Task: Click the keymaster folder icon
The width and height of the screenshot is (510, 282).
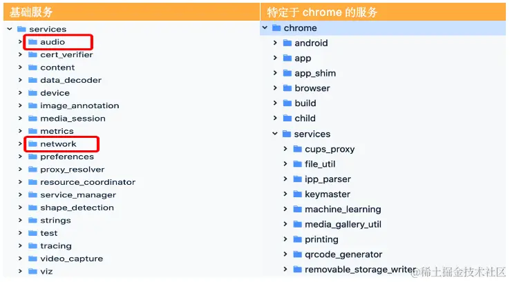Action: click(298, 194)
